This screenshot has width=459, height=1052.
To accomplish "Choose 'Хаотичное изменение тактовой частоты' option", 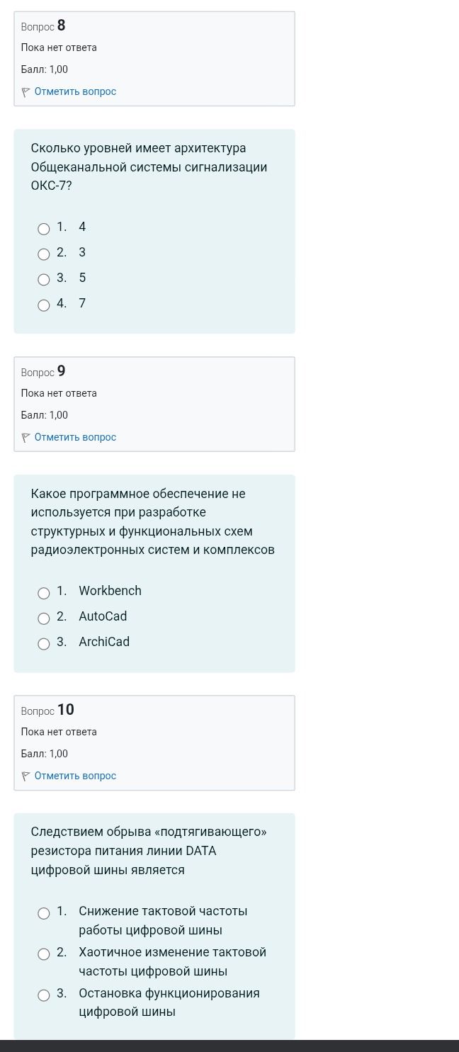I will (45, 954).
